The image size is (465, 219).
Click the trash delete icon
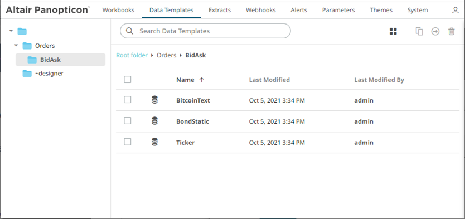tap(452, 31)
